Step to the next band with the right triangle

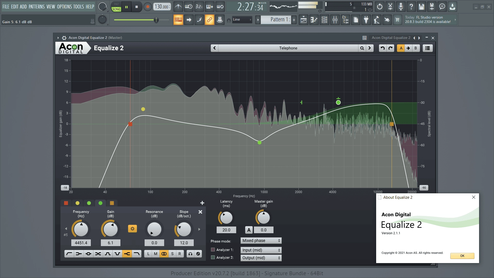(x=199, y=229)
